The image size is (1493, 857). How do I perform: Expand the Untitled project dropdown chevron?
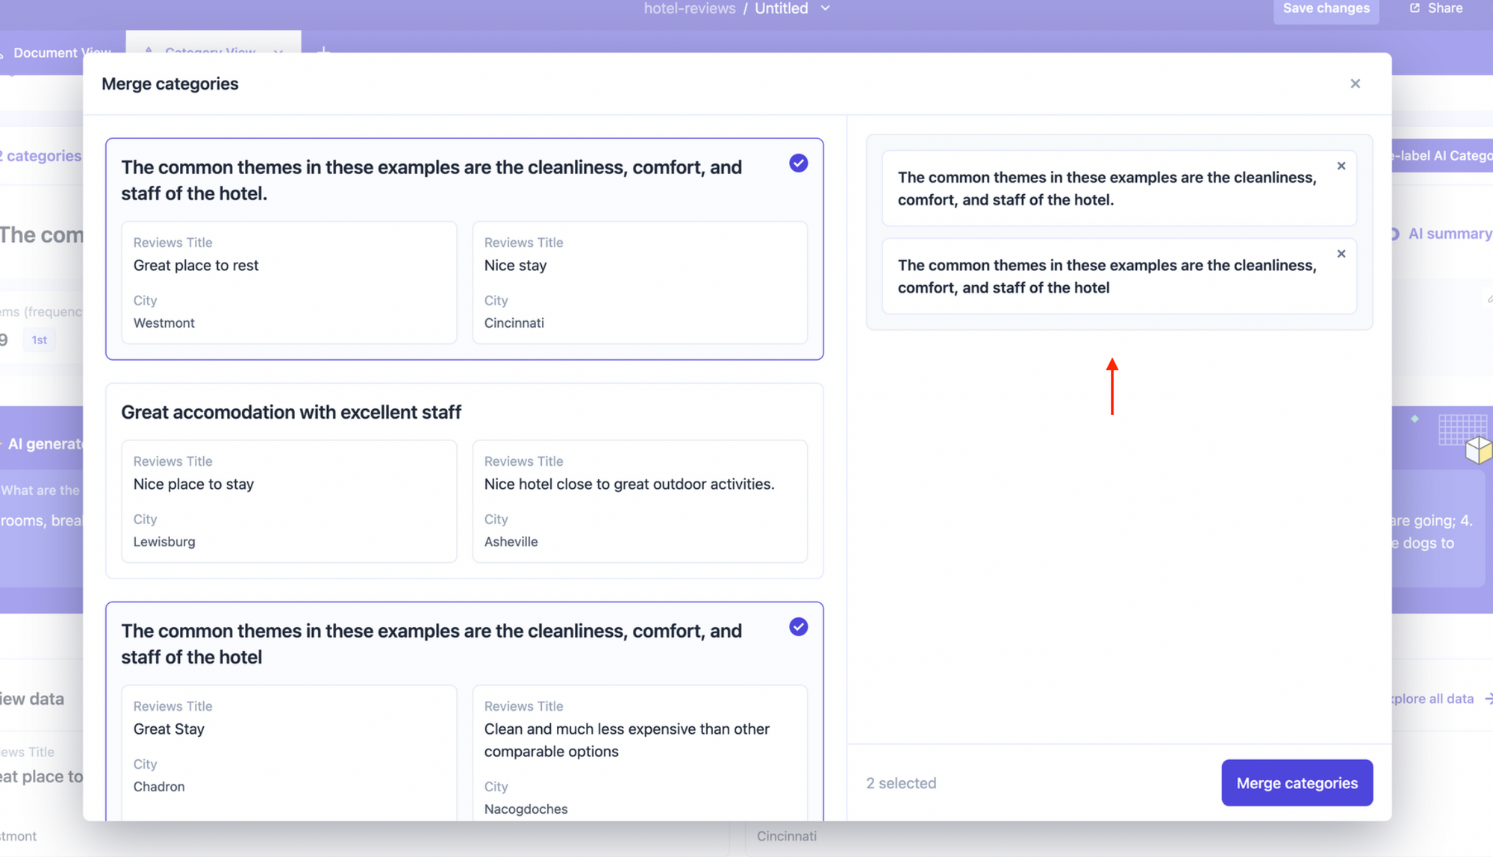point(825,8)
